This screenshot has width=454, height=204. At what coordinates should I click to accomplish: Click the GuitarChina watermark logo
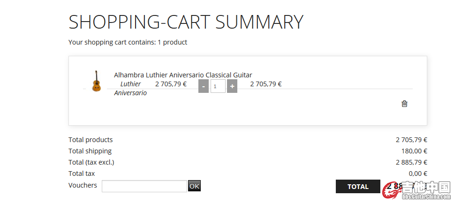click(416, 190)
